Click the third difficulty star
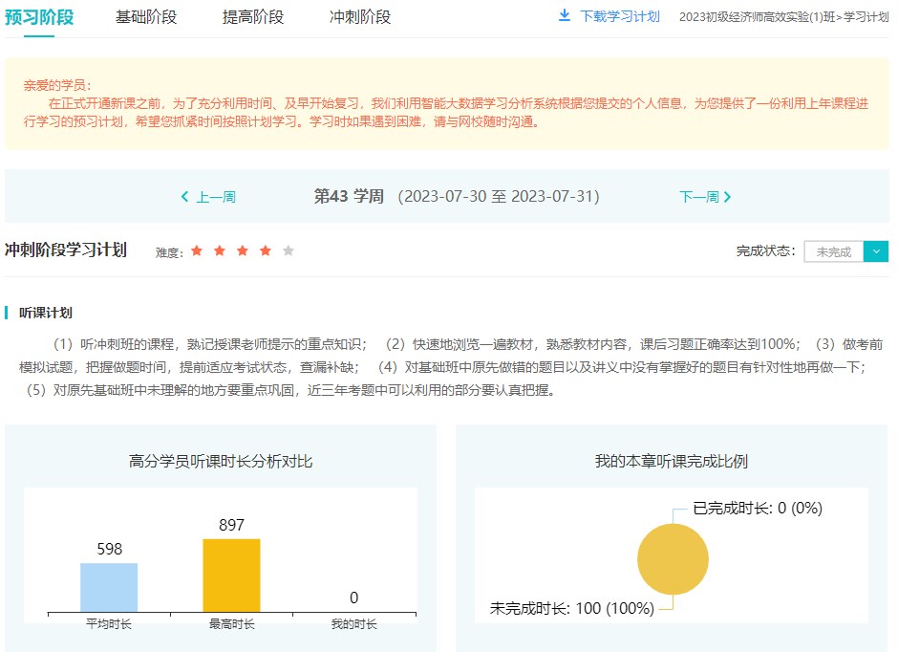This screenshot has width=898, height=652. point(243,251)
